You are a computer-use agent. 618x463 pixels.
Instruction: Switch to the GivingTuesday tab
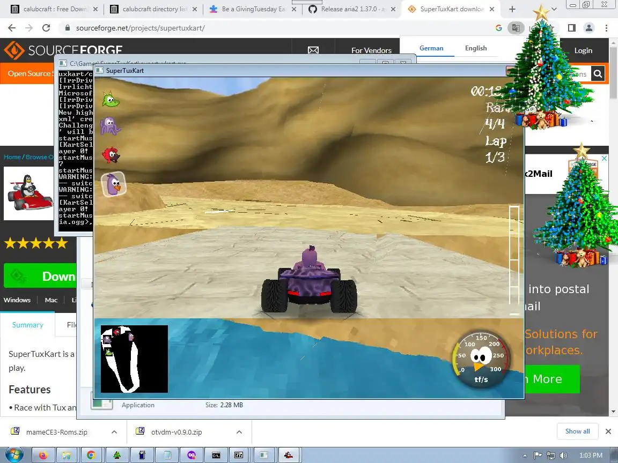click(253, 9)
